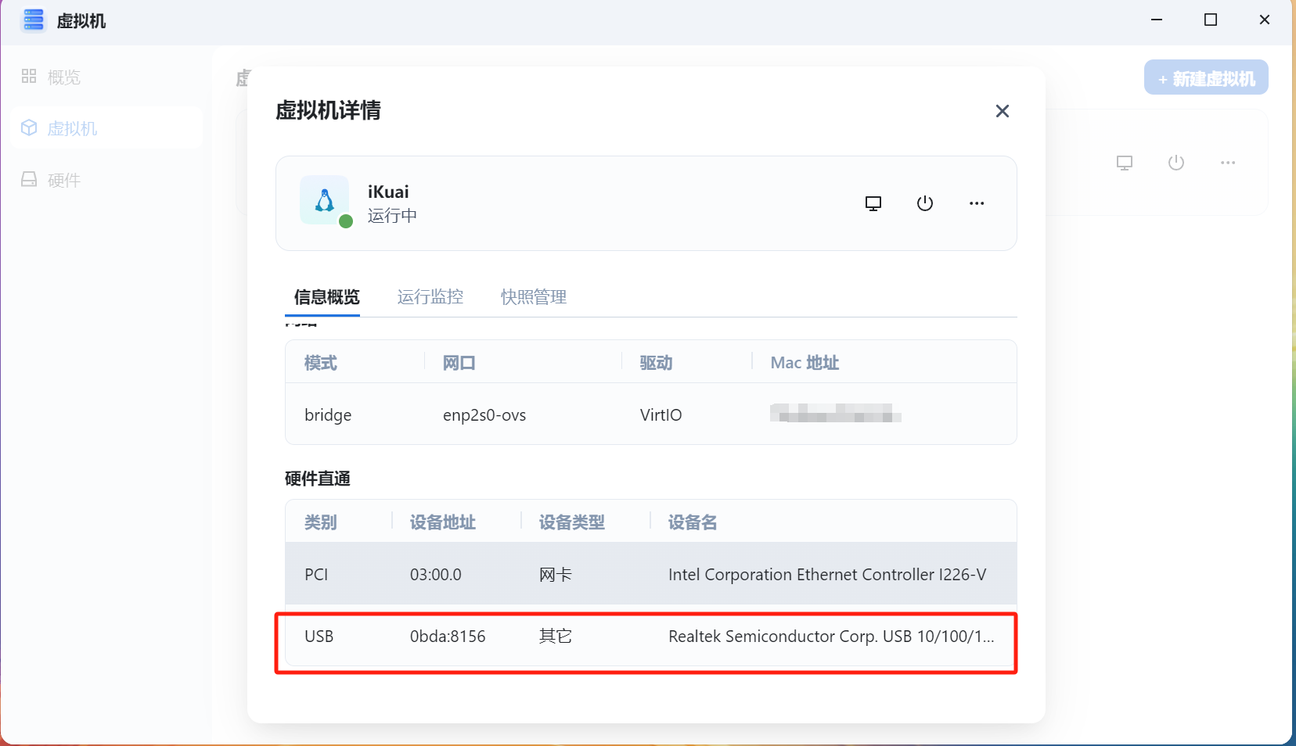Click 网卡 device type cell

tap(556, 575)
